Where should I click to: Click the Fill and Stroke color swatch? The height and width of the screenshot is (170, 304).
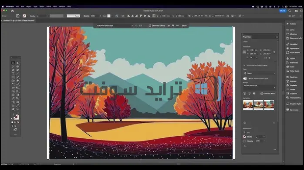pos(16,117)
